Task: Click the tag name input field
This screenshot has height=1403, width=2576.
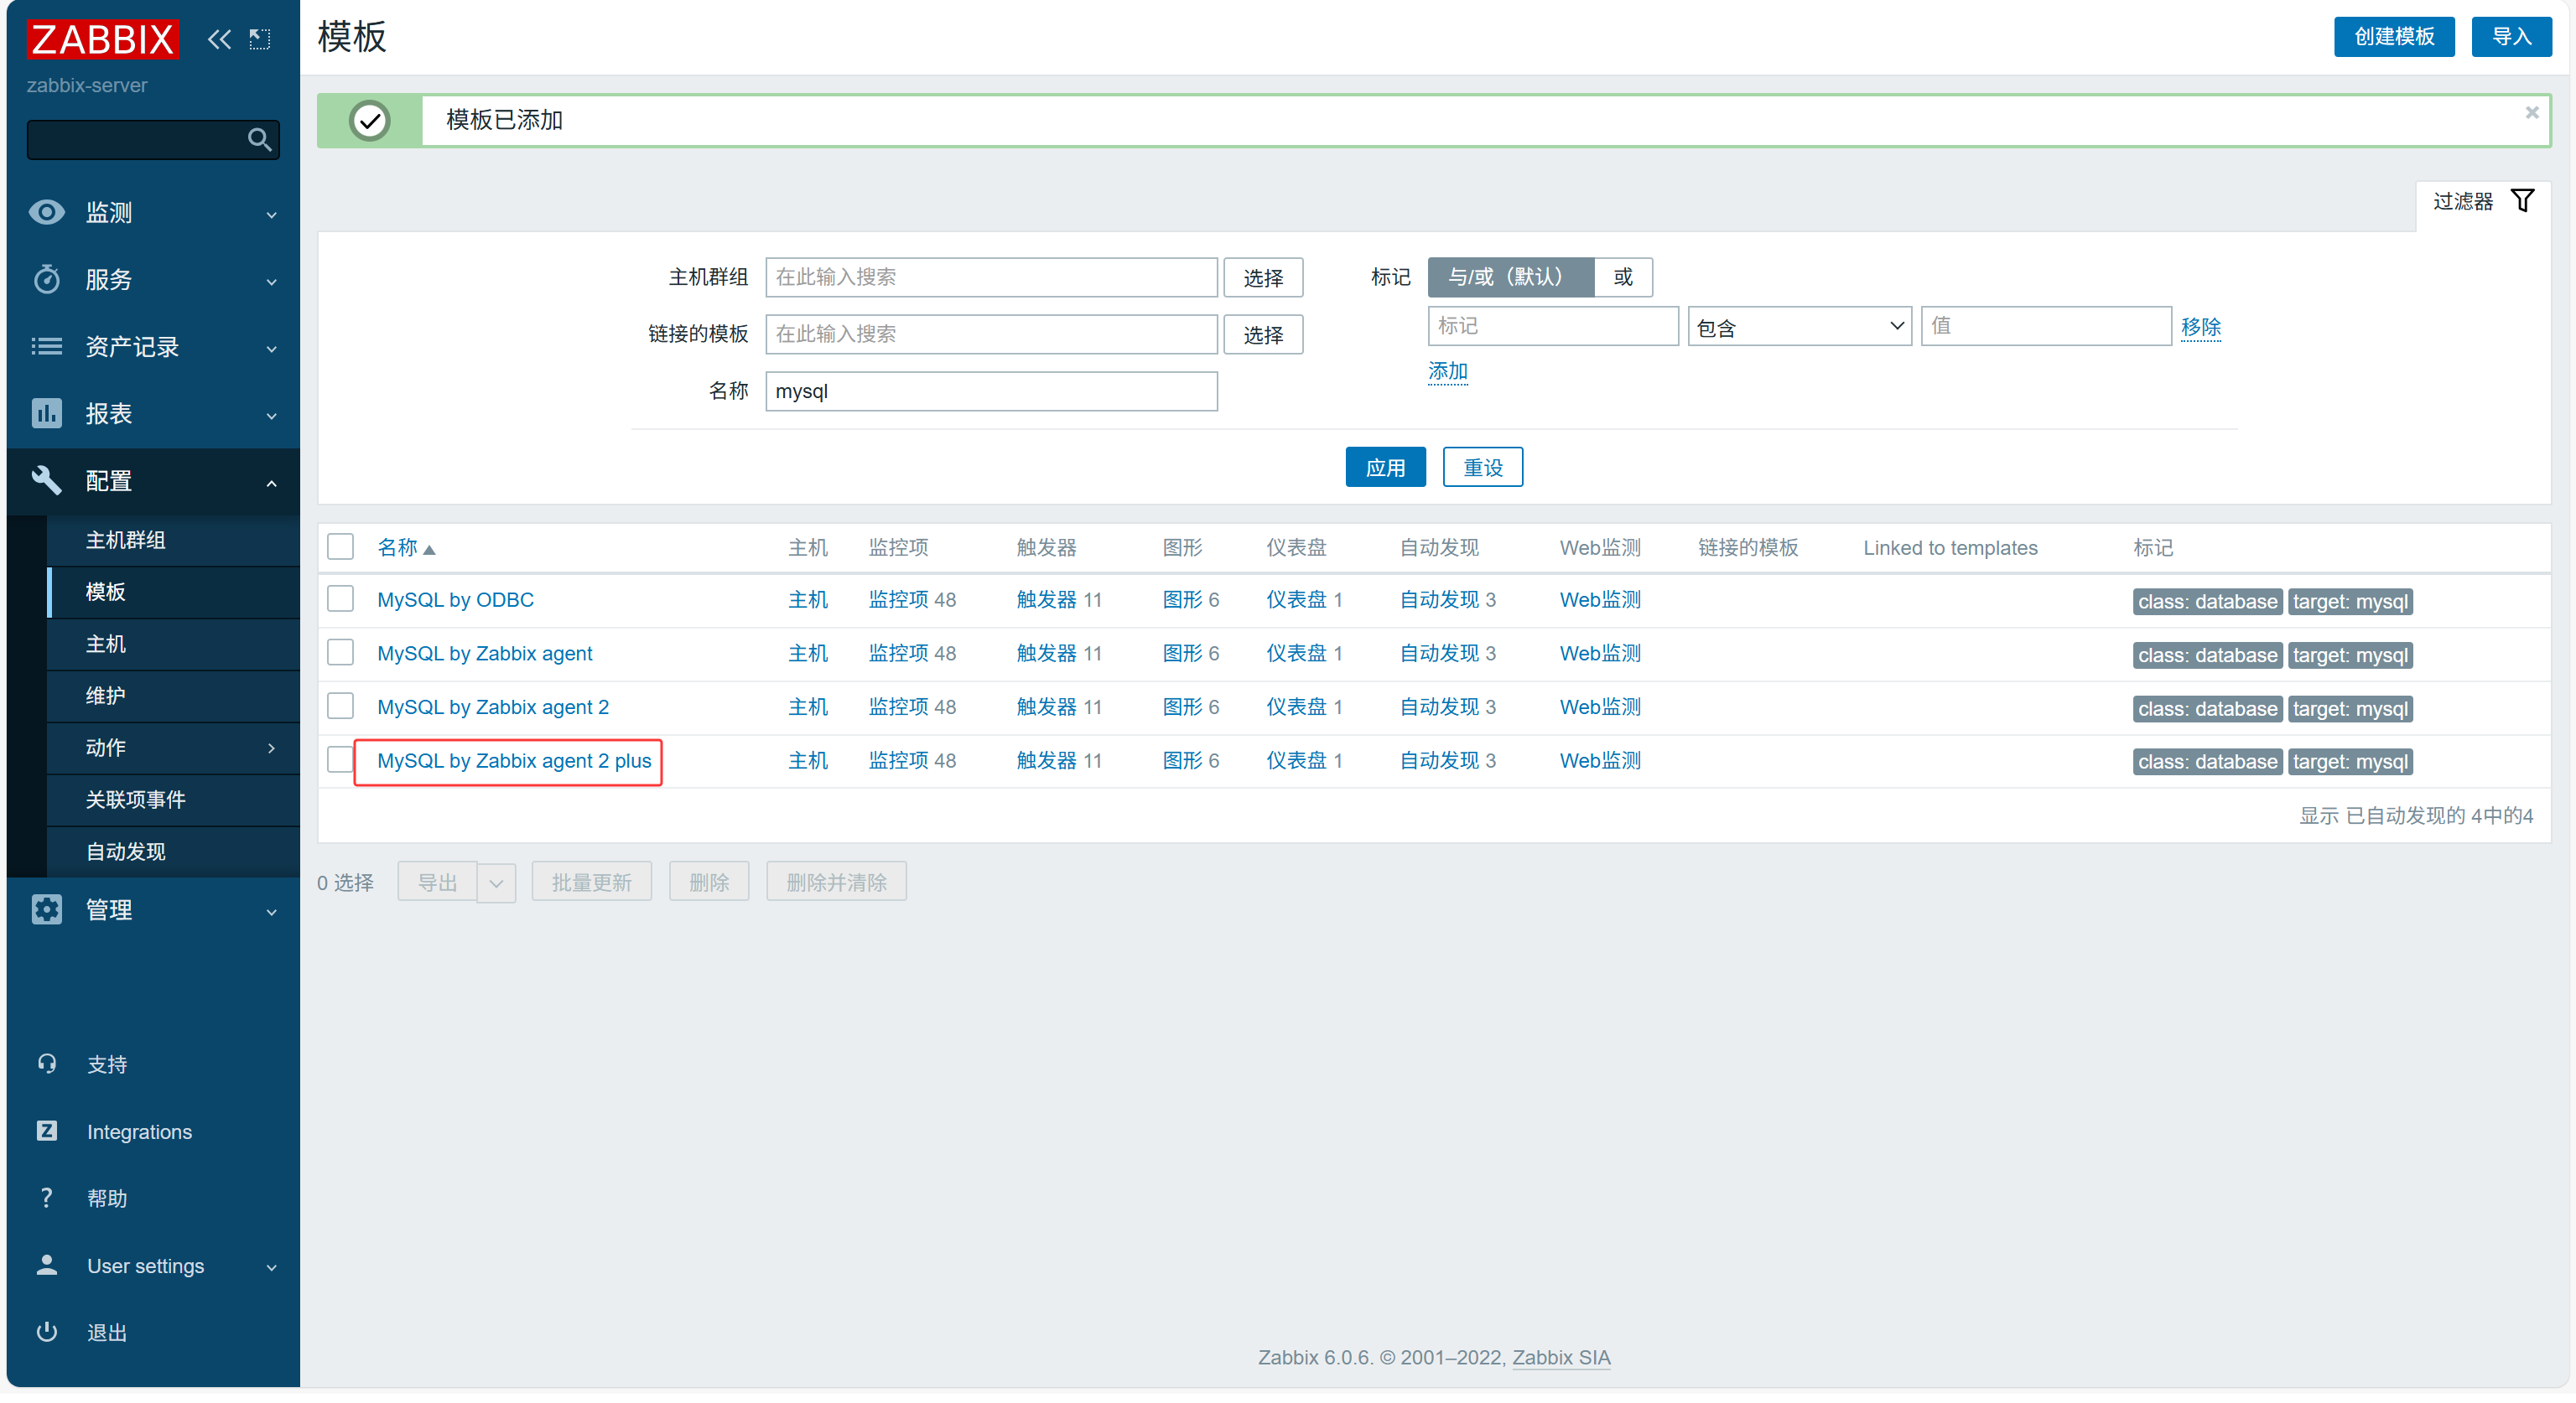Action: pos(1553,326)
